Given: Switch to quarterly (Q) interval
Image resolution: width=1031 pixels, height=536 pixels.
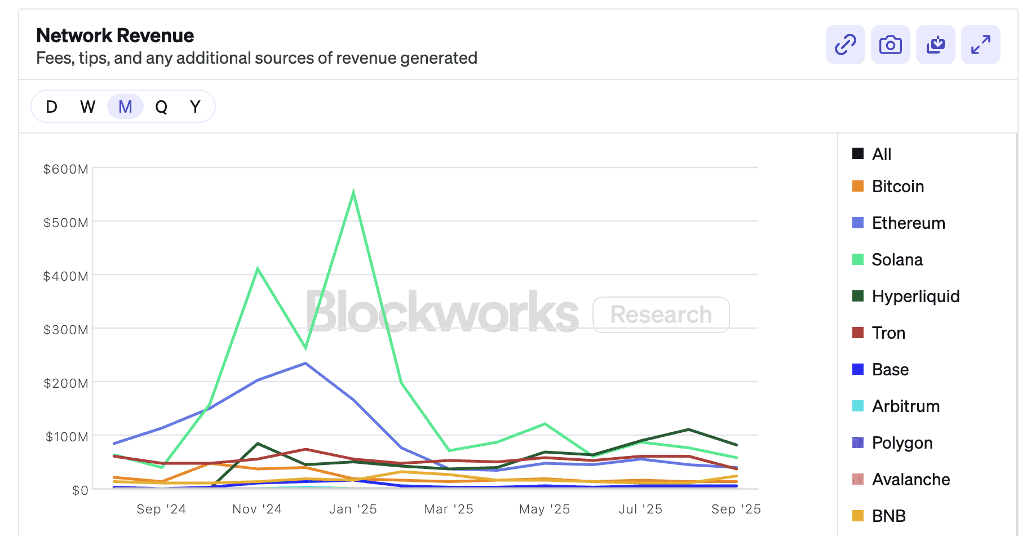Looking at the screenshot, I should (161, 107).
